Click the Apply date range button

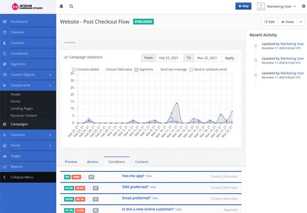[230, 58]
